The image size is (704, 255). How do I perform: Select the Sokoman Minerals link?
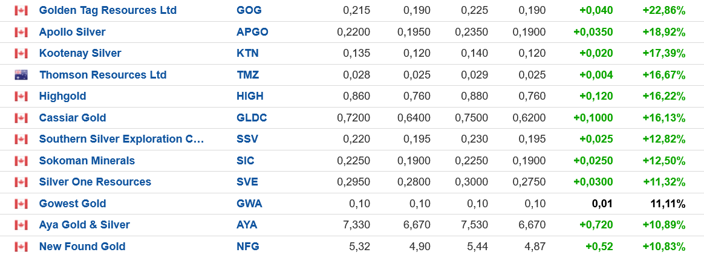86,161
